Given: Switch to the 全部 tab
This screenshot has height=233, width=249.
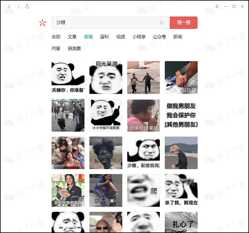Looking at the screenshot, I should point(56,37).
